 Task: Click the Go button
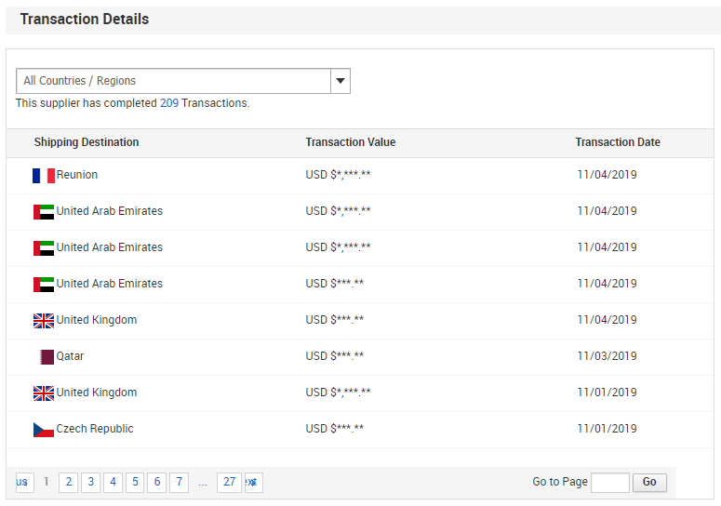click(649, 482)
